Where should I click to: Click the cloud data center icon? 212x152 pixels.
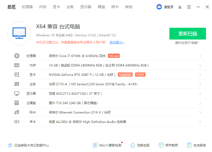[x=10, y=145]
